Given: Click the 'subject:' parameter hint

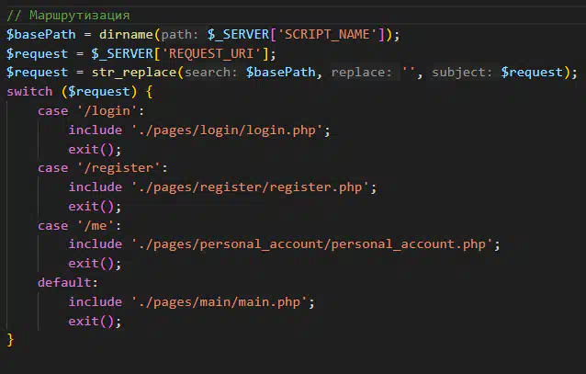Looking at the screenshot, I should pos(462,73).
